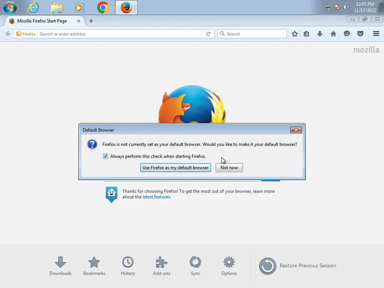Open the hamburger menu

tap(376, 34)
